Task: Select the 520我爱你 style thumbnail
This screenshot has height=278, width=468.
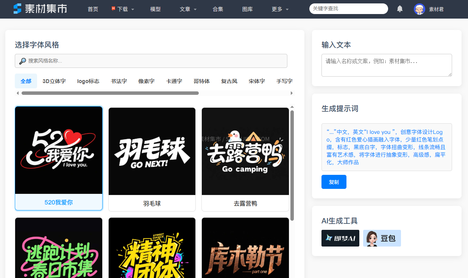Action: tap(59, 150)
